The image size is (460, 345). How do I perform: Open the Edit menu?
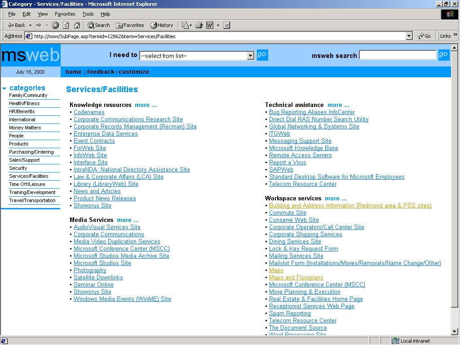point(27,14)
